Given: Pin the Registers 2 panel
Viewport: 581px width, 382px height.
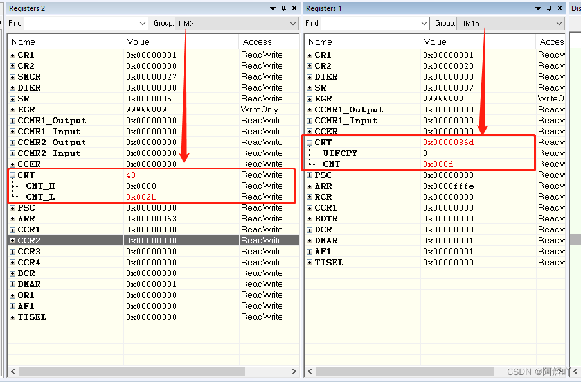Looking at the screenshot, I should [x=283, y=8].
